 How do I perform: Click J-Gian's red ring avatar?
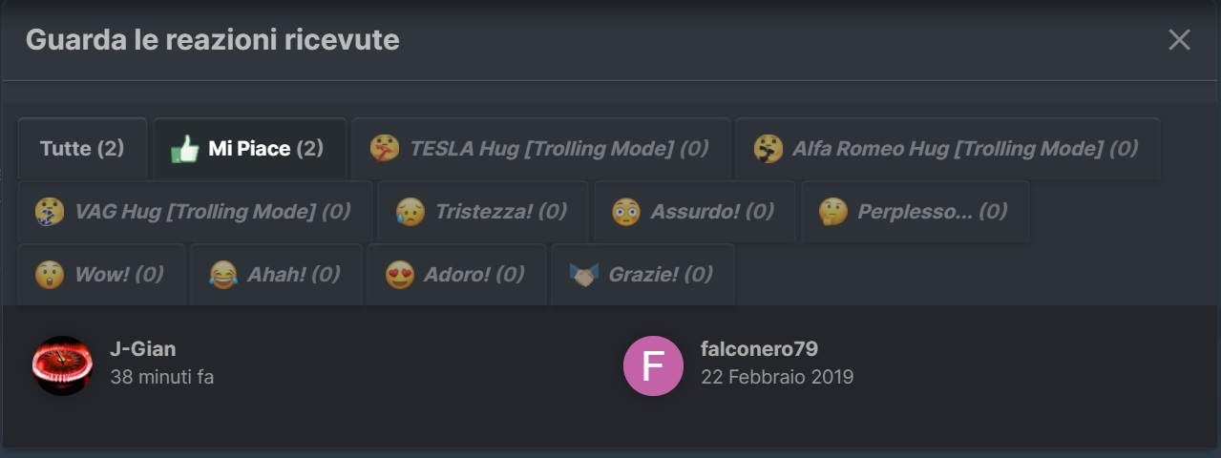coord(62,364)
